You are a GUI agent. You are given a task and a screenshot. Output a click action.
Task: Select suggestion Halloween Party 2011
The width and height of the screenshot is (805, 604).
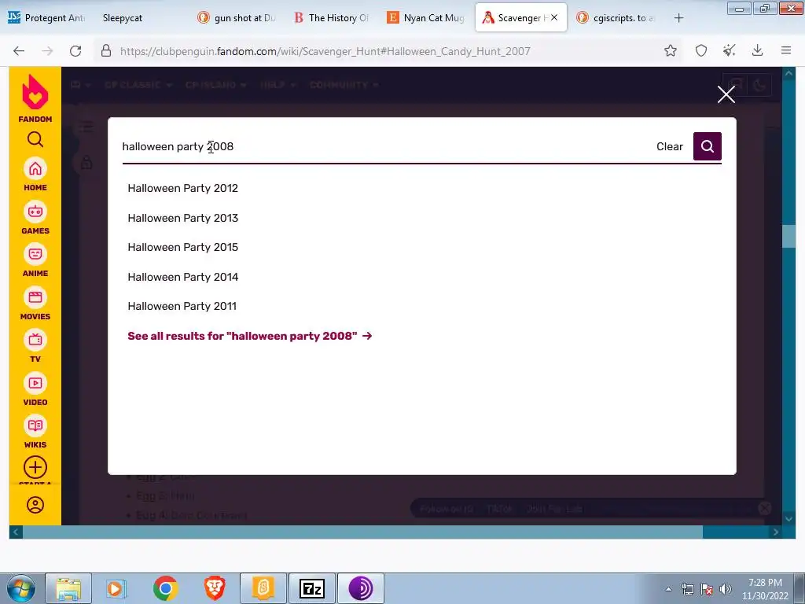click(182, 306)
